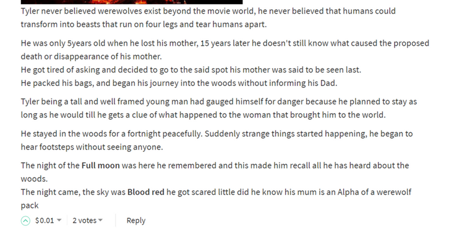Click the line starting "He was only 5years old"
The height and width of the screenshot is (229, 475).
pyautogui.click(x=225, y=43)
